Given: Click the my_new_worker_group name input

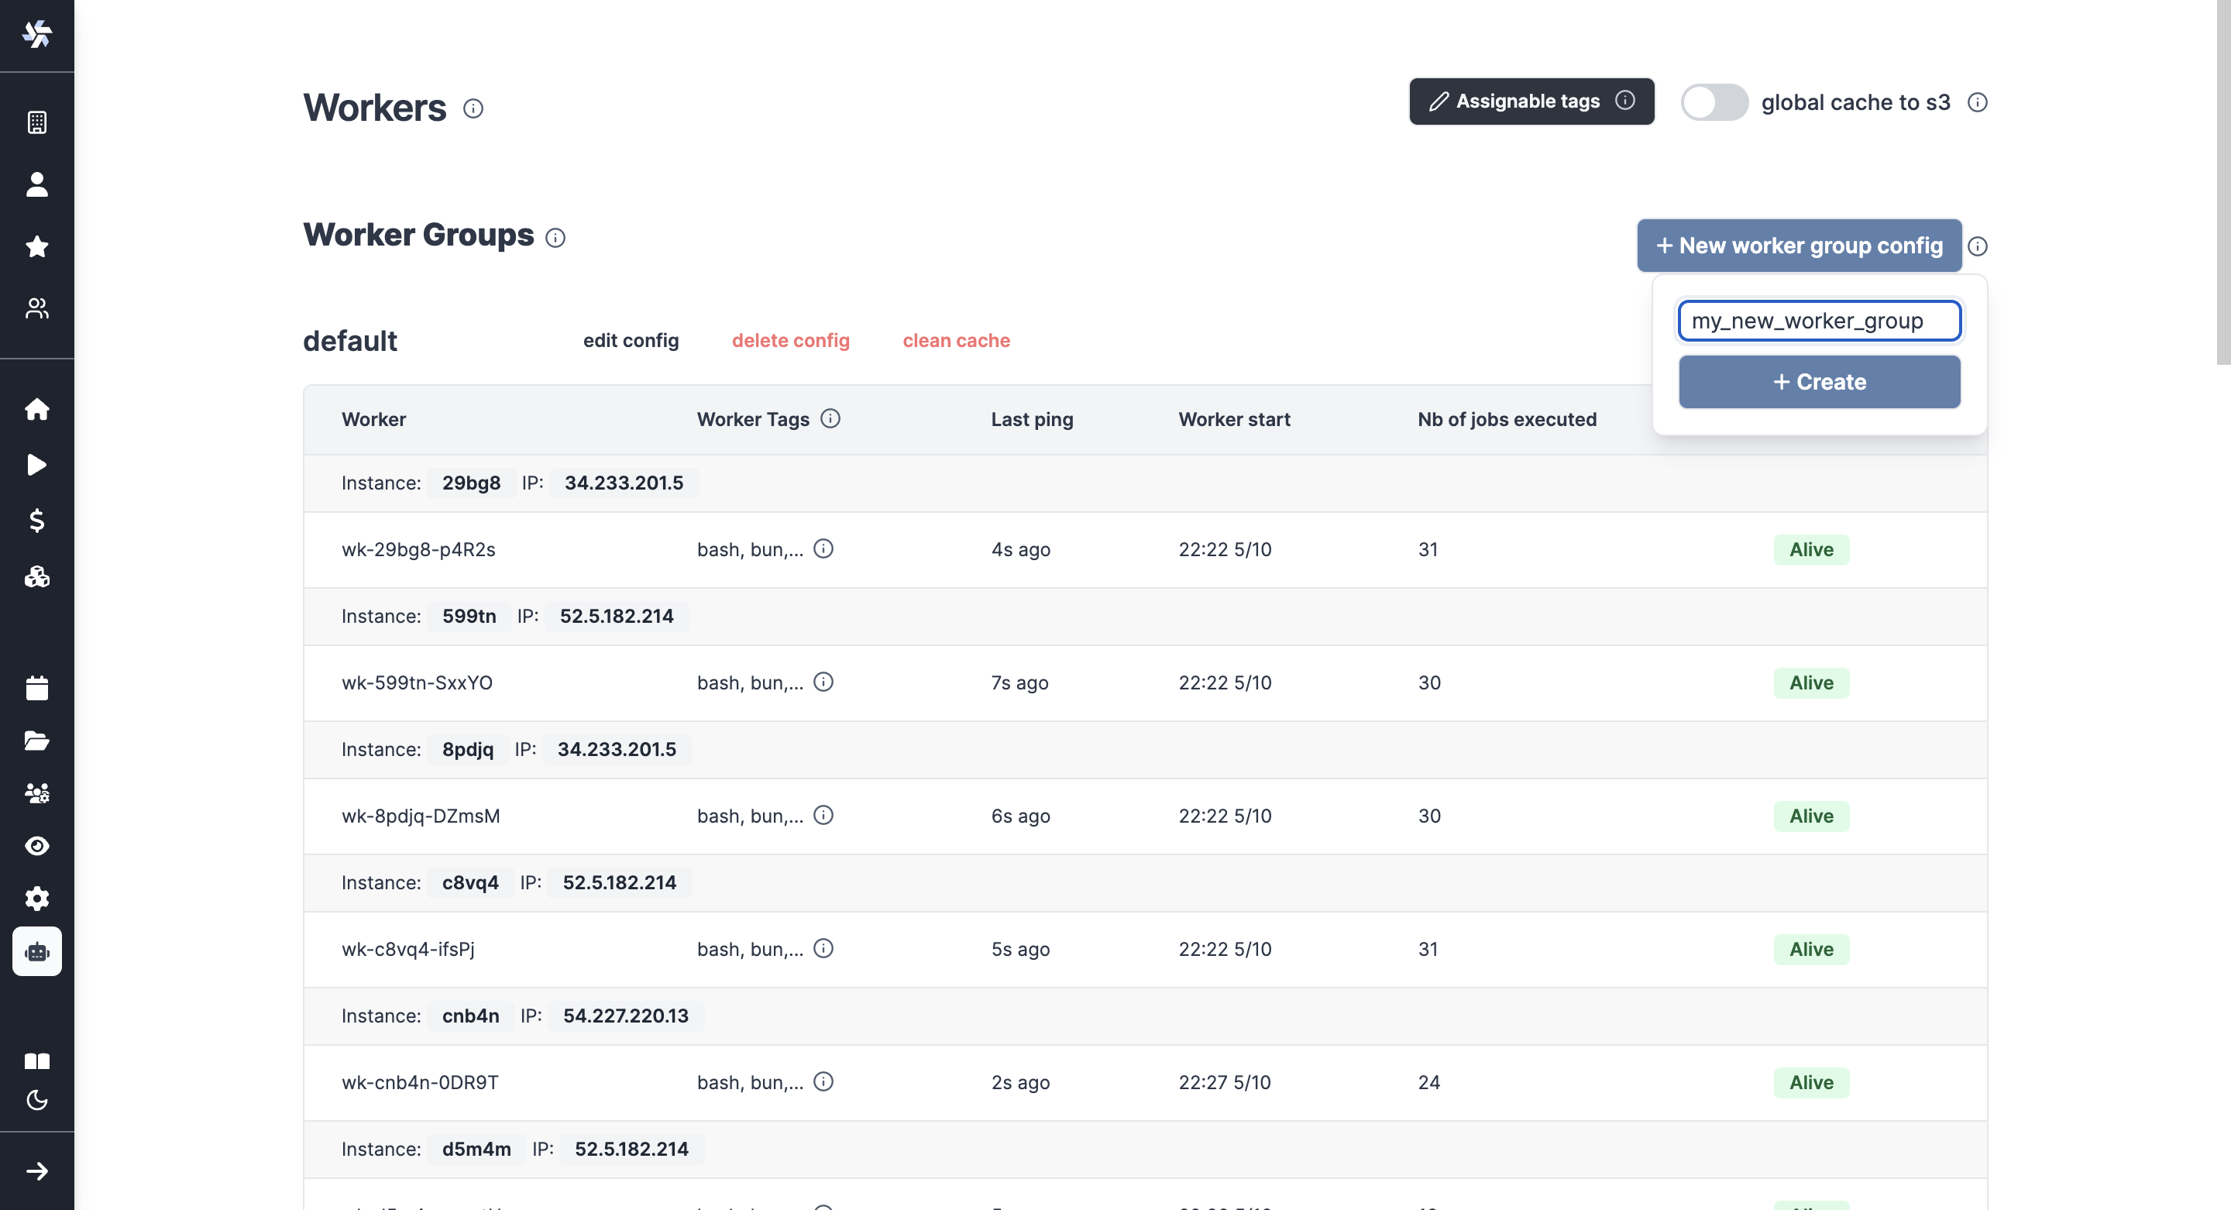Looking at the screenshot, I should tap(1819, 320).
